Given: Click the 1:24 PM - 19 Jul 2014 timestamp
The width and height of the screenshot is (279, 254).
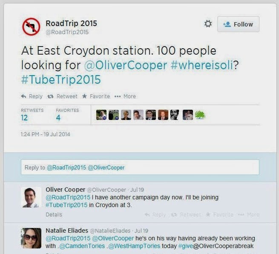Looking at the screenshot, I should tap(45, 134).
